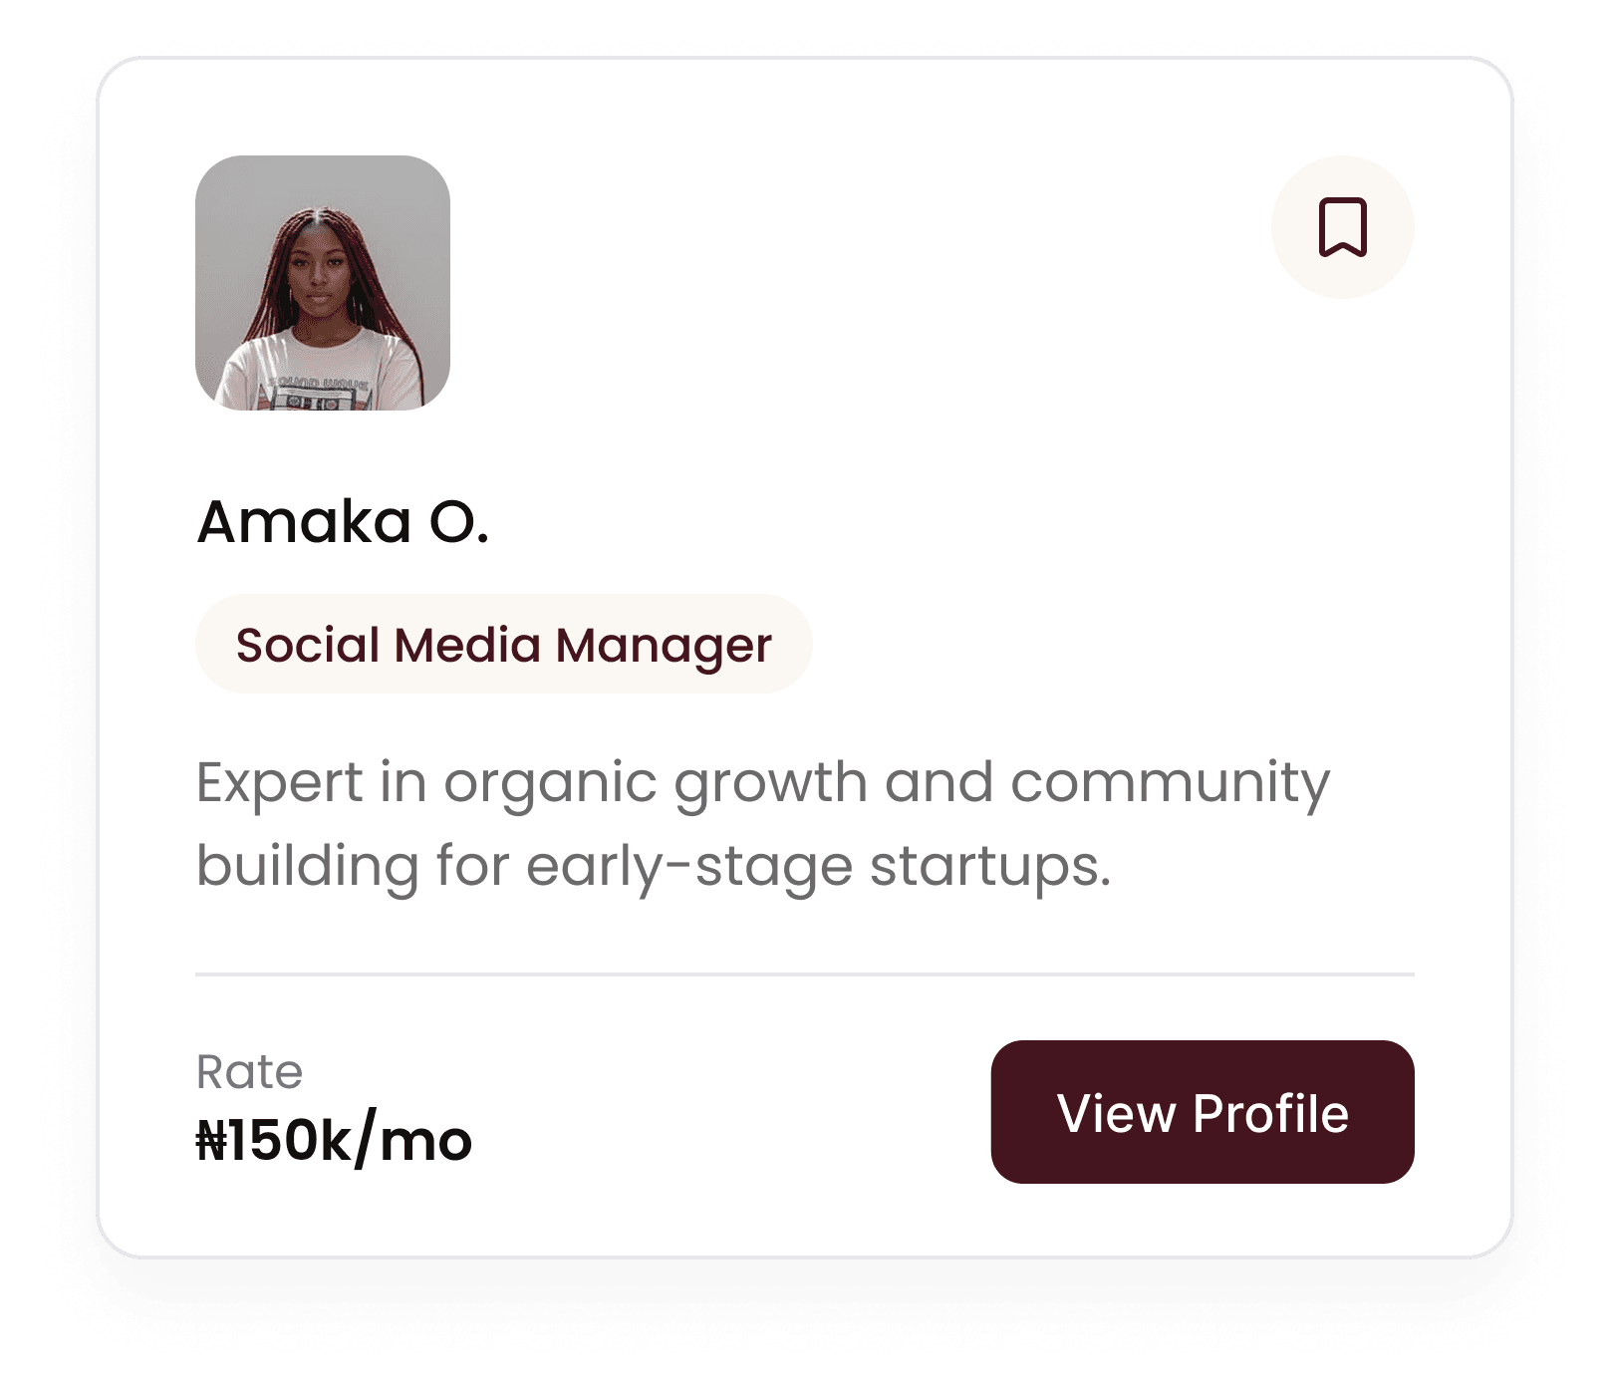Open profile via the maroon button
The image size is (1610, 1395).
point(1203,1112)
